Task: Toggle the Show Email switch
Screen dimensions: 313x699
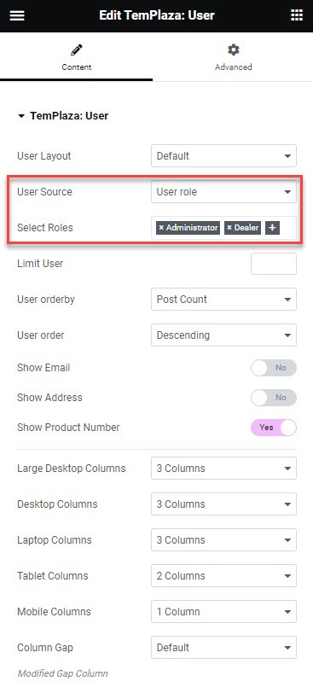Action: [x=274, y=368]
